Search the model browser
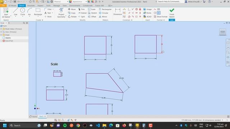 coord(24,23)
